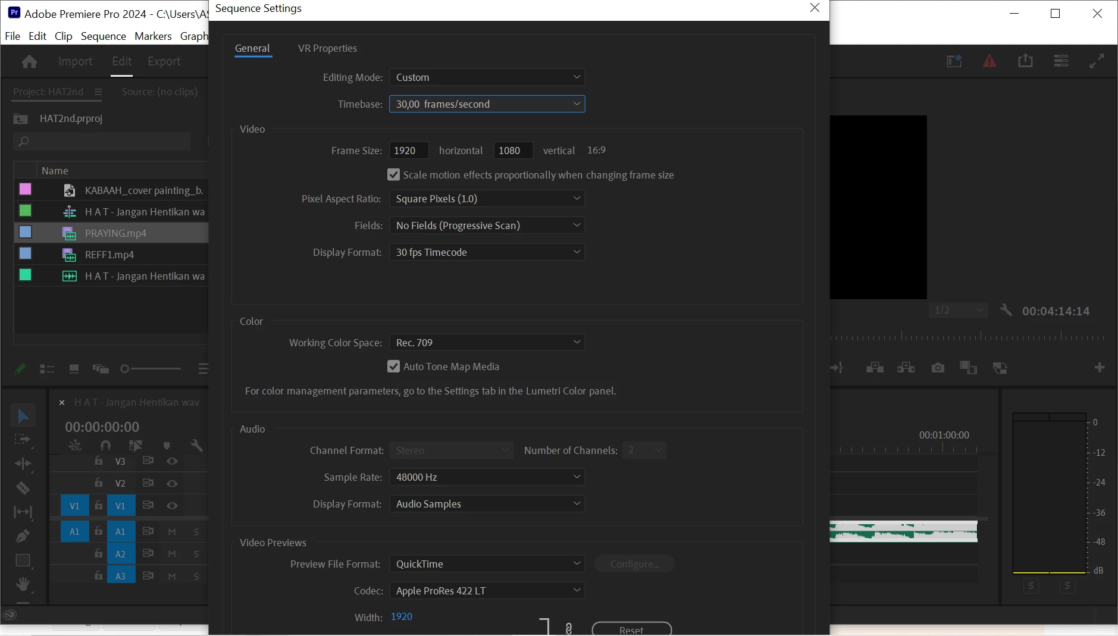
Task: Click the Lift button in Program Monitor
Action: coord(875,368)
